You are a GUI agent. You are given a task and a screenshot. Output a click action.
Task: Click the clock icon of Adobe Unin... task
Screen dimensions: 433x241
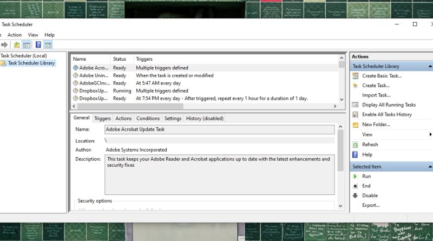[75, 75]
